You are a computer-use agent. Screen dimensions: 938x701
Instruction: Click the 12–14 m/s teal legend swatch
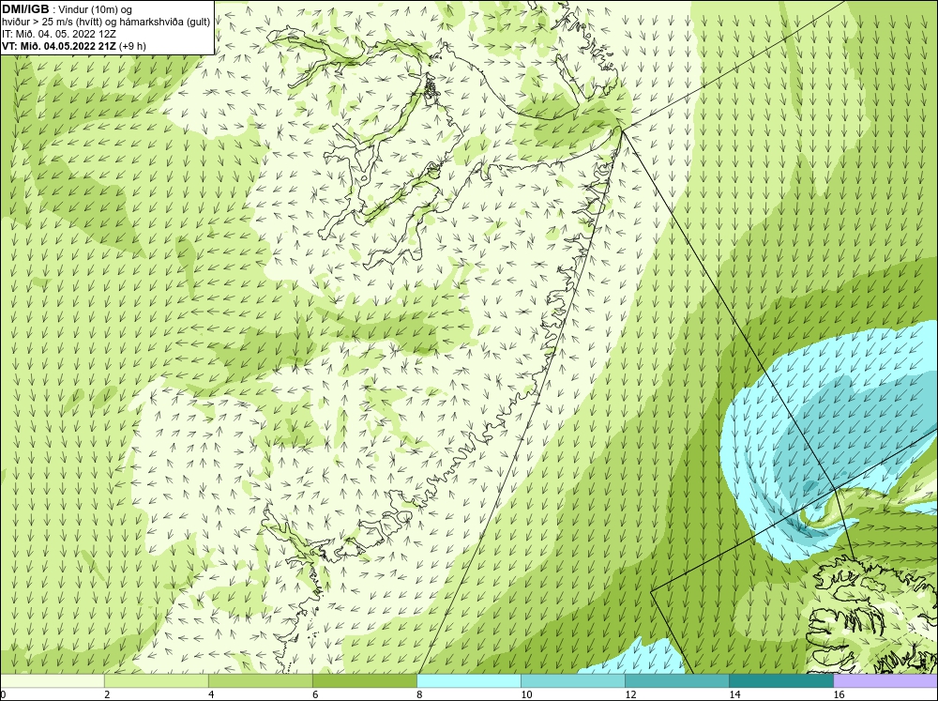point(677,680)
